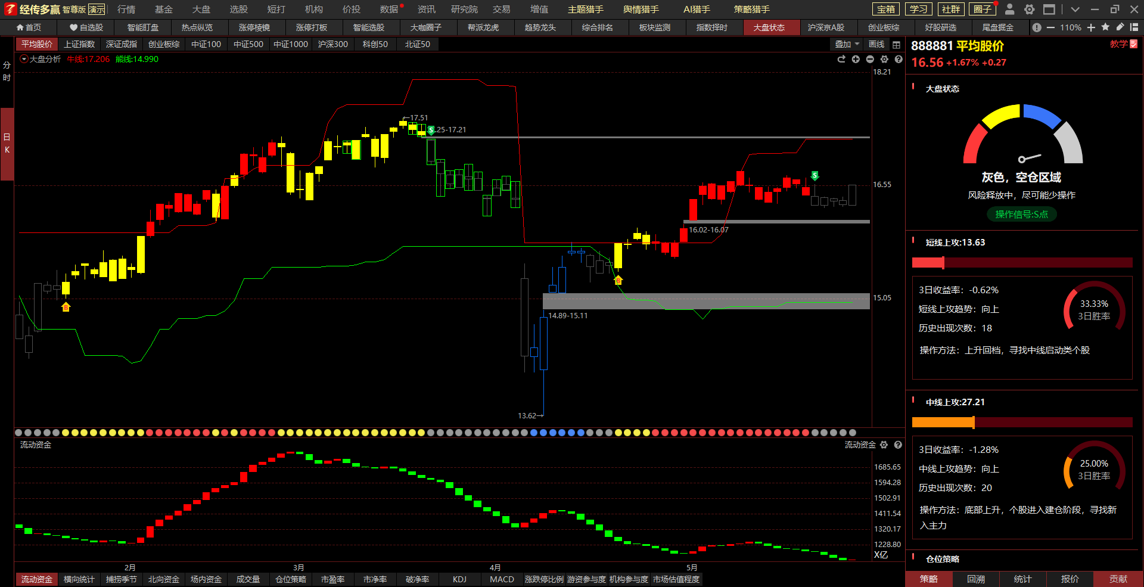Click the 学习 button
The height and width of the screenshot is (587, 1144).
point(918,9)
